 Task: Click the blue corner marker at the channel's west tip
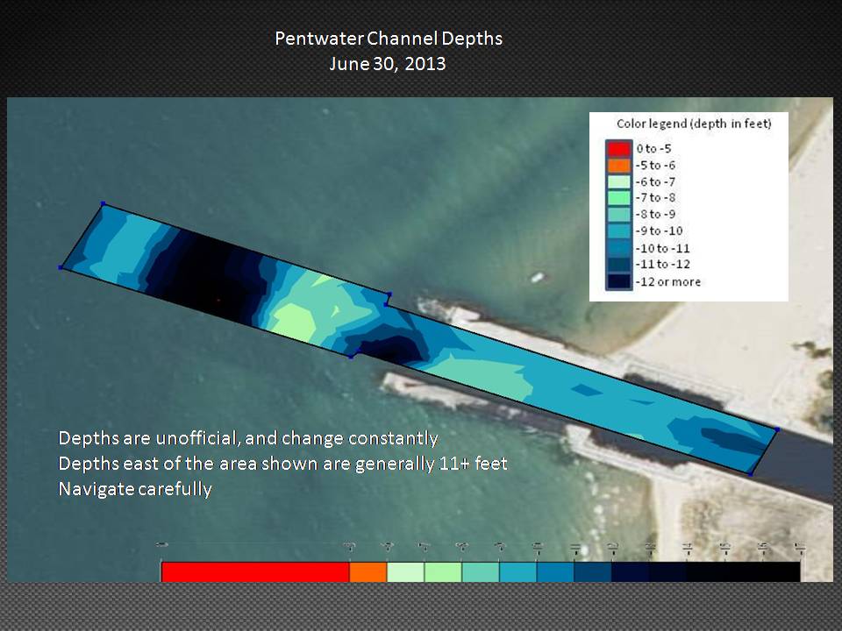pyautogui.click(x=61, y=267)
